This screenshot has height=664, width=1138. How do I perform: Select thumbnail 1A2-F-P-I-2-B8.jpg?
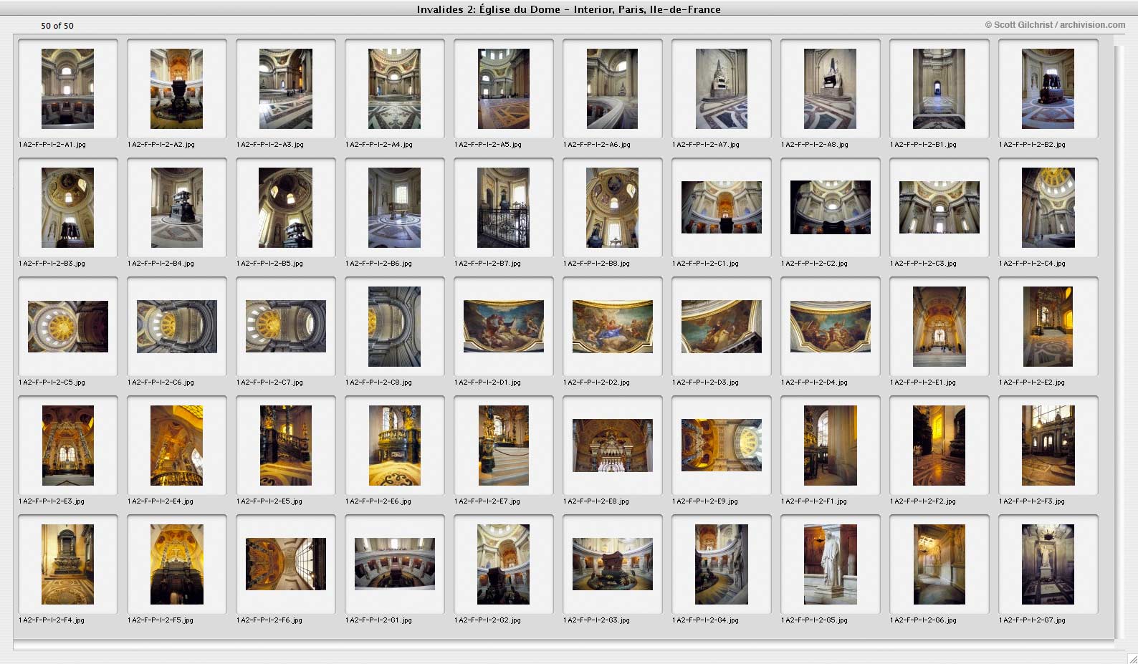click(x=613, y=208)
